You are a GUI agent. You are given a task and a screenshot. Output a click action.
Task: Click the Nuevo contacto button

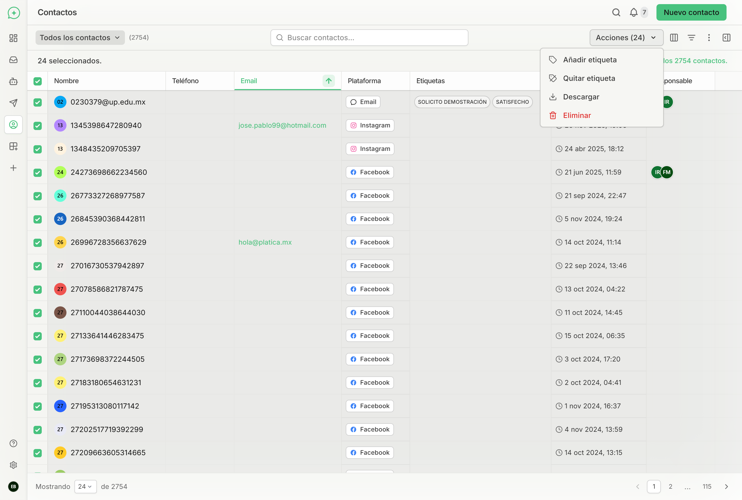click(x=691, y=12)
